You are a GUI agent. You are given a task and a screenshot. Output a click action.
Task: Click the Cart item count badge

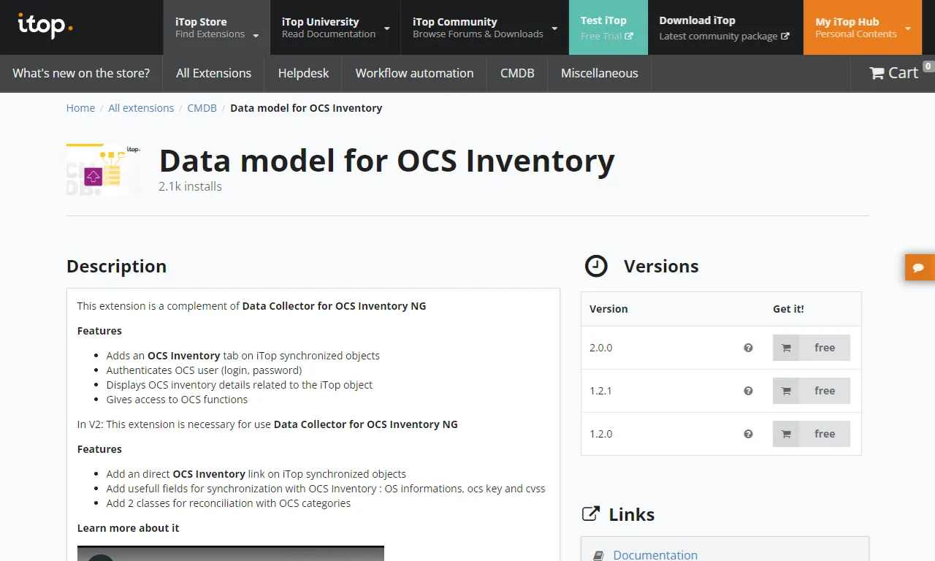(928, 66)
